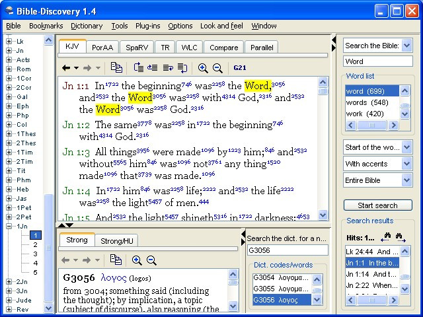This screenshot has width=423, height=317.
Task: Select the 'Jn 2:22 When...' search result
Action: 372,285
